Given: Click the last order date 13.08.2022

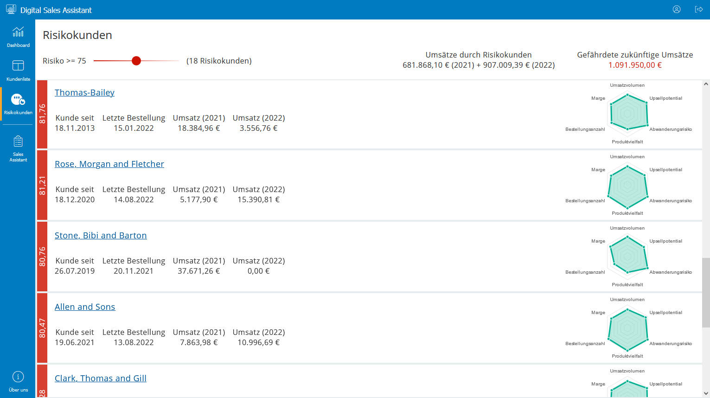Looking at the screenshot, I should tap(134, 342).
